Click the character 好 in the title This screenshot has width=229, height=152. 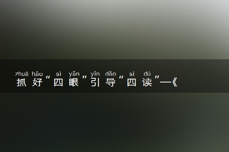coord(37,82)
